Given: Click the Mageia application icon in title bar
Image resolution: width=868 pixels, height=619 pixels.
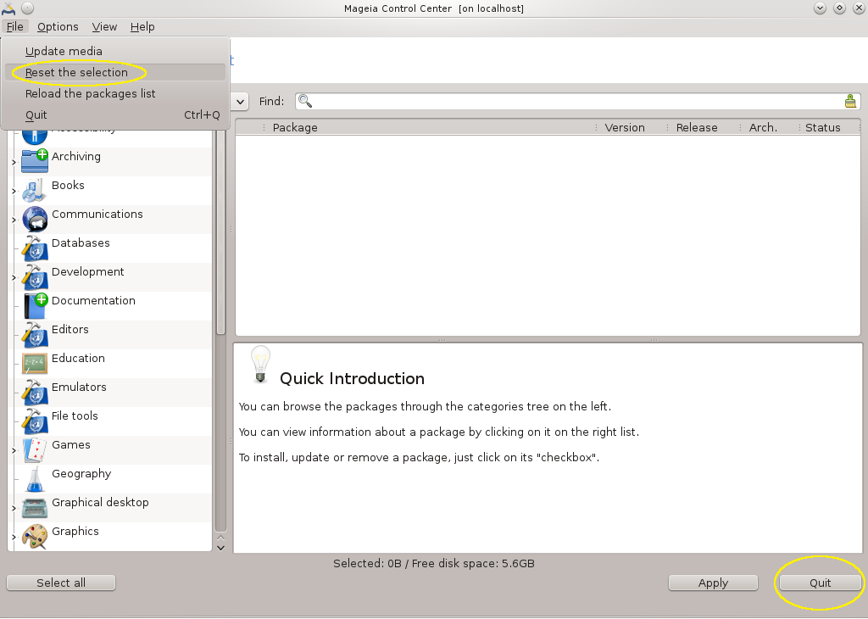Looking at the screenshot, I should coord(8,8).
